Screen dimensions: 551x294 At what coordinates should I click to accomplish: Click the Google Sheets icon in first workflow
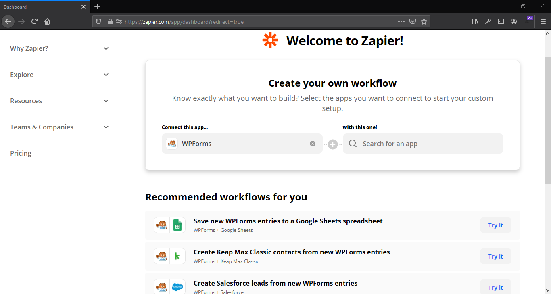click(x=177, y=225)
